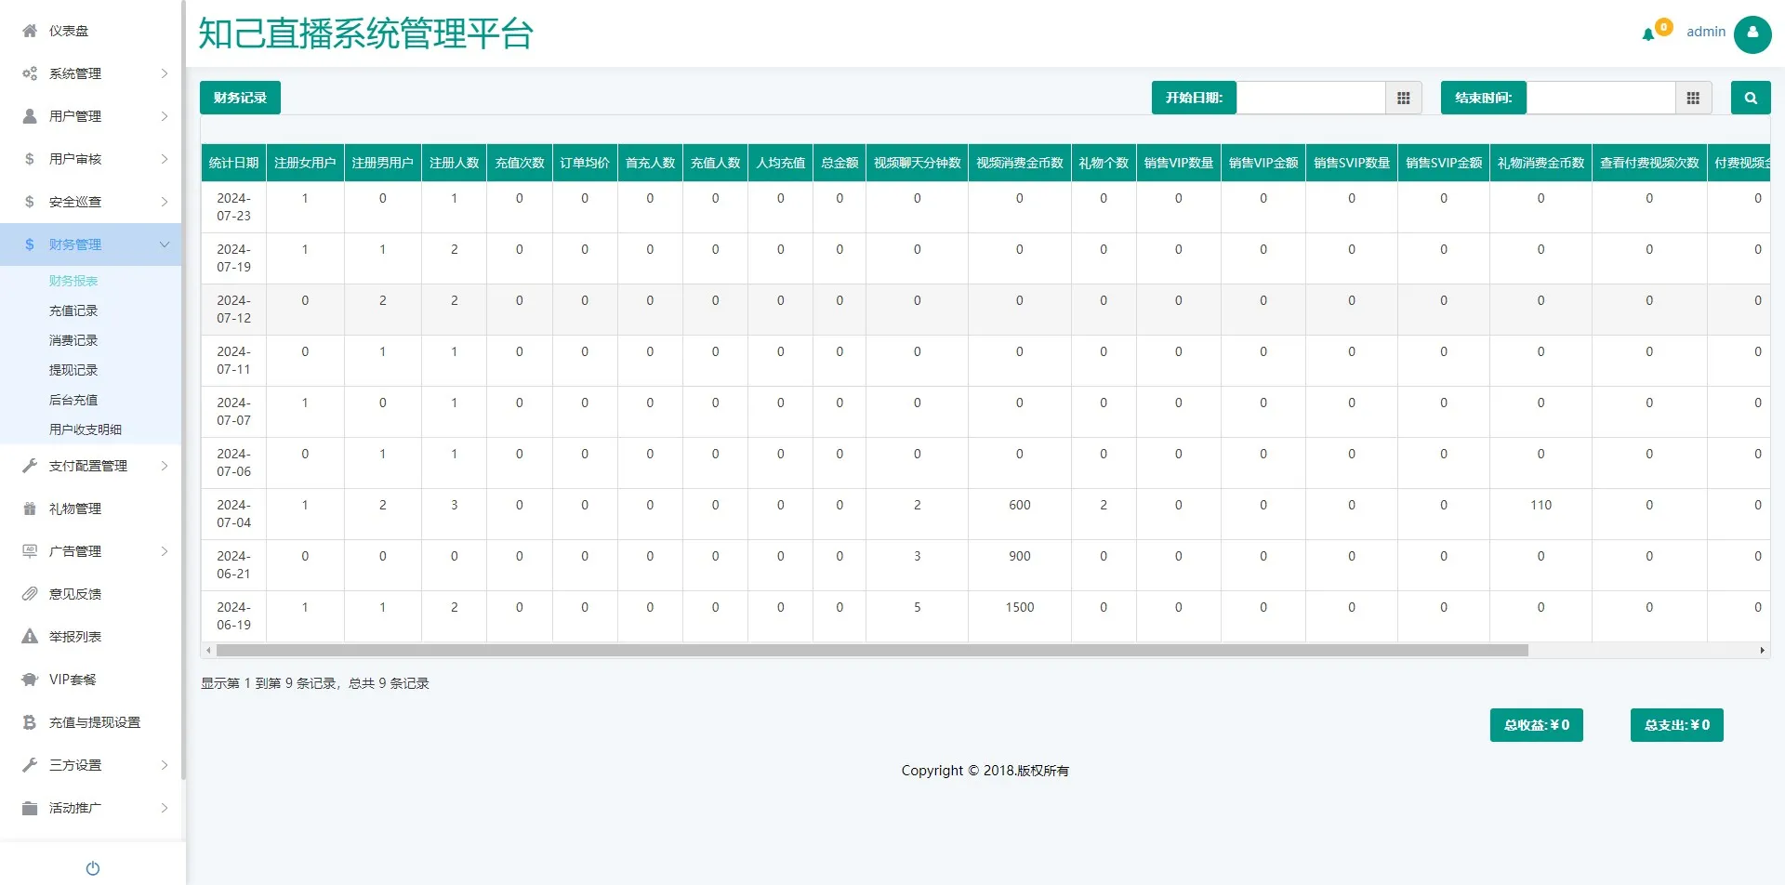Click the notification bell icon
This screenshot has height=885, width=1785.
coord(1648,34)
